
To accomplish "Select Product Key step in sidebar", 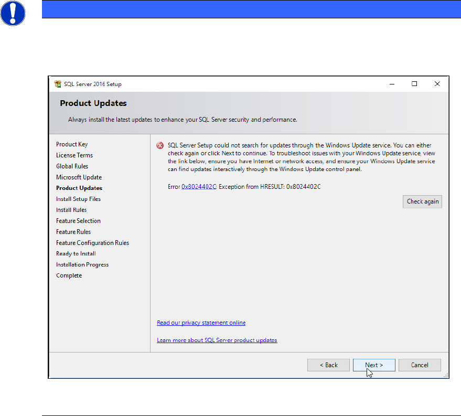I will [x=72, y=144].
